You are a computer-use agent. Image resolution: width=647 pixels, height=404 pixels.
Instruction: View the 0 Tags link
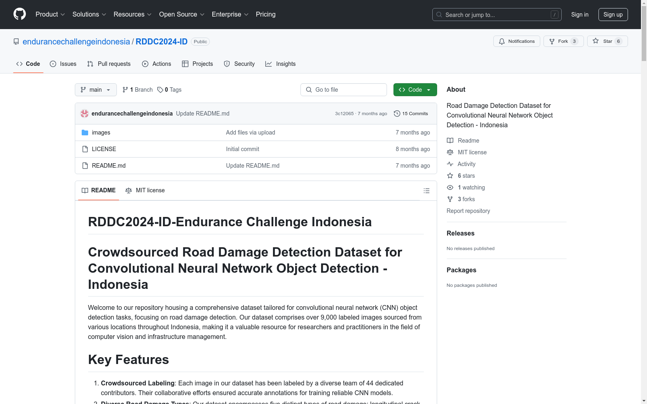(x=169, y=90)
